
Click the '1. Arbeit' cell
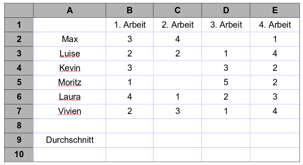pyautogui.click(x=129, y=25)
